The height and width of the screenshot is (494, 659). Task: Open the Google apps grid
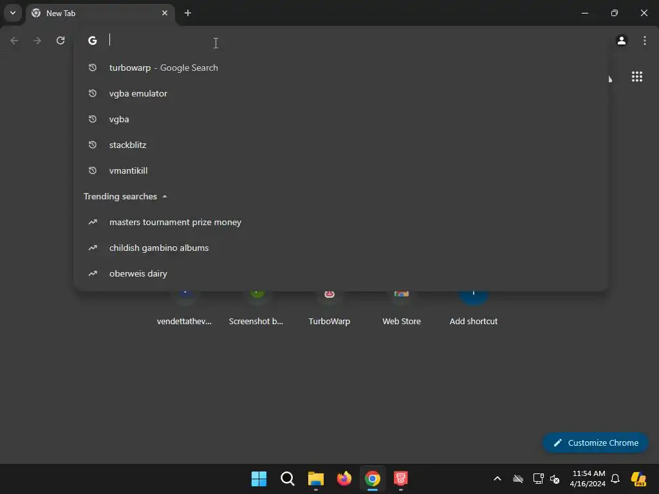(x=636, y=77)
